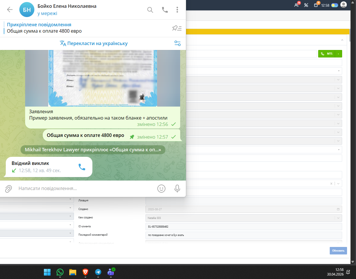356x279 pixels.
Task: Open CRM missed-calls phone icon
Action: [306, 5]
